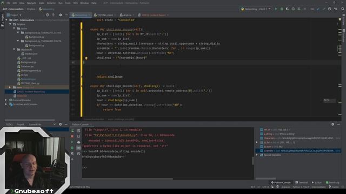Collapse the Dropbox folder
Screen dimensions: 346x194
(10, 24)
